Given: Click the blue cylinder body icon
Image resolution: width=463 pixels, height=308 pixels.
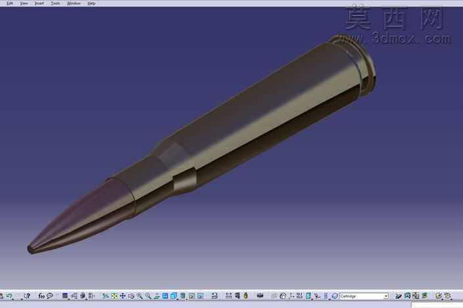Looking at the screenshot, I should coord(308,296).
